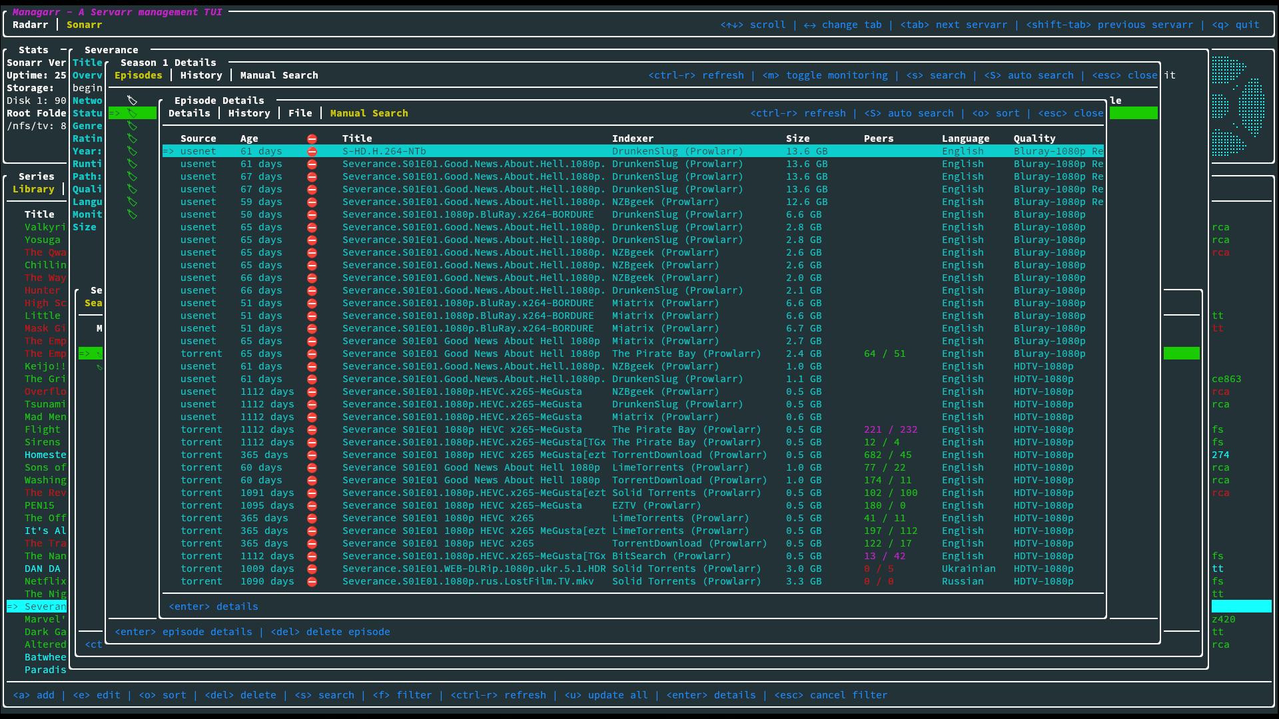This screenshot has height=719, width=1279.
Task: Click the auto search shortcut in Episode Details
Action: [x=909, y=114]
